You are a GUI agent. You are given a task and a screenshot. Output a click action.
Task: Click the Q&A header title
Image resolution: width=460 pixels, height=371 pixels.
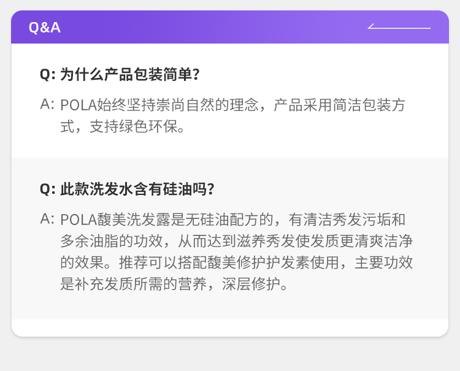[x=45, y=28]
